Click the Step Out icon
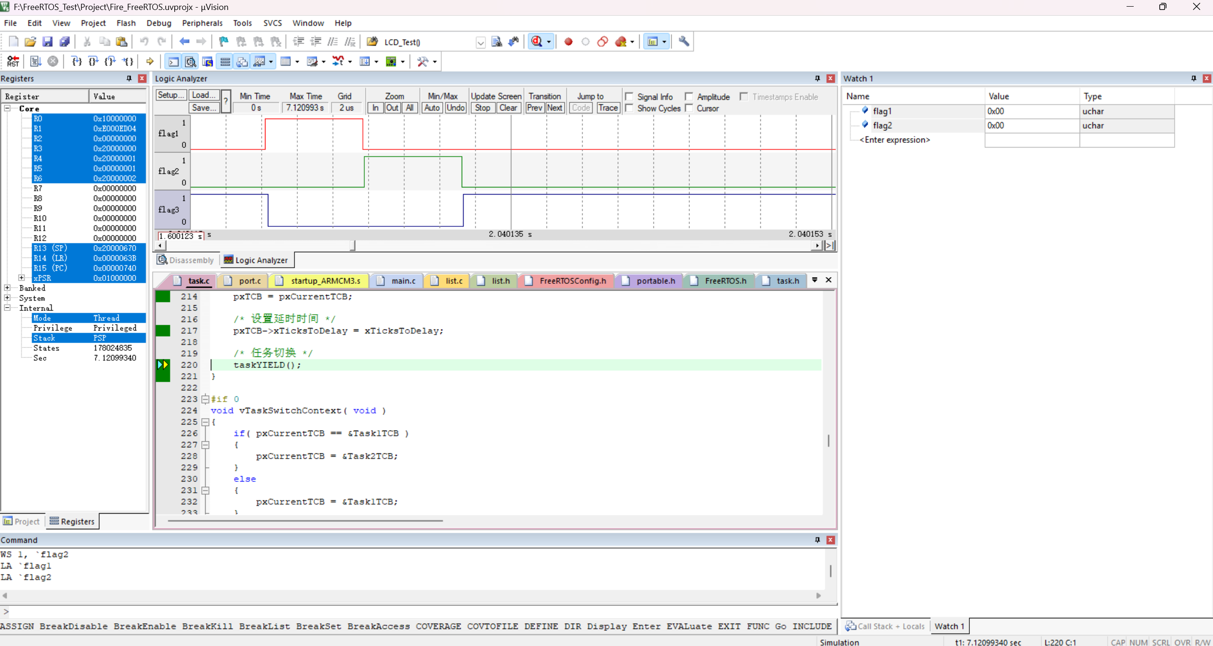1213x646 pixels. [x=111, y=61]
